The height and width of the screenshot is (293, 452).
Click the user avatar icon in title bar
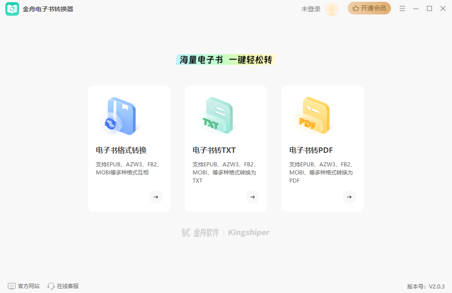(x=332, y=9)
